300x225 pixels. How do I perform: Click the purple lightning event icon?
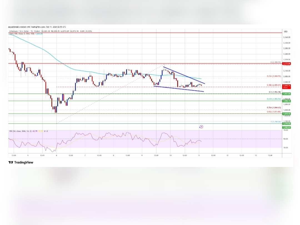click(x=201, y=127)
